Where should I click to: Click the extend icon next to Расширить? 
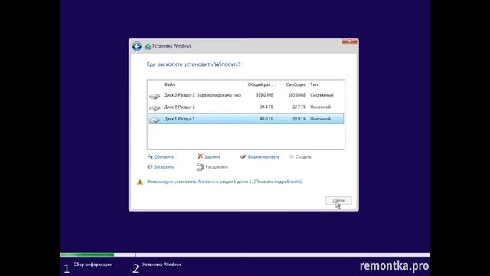pyautogui.click(x=200, y=167)
